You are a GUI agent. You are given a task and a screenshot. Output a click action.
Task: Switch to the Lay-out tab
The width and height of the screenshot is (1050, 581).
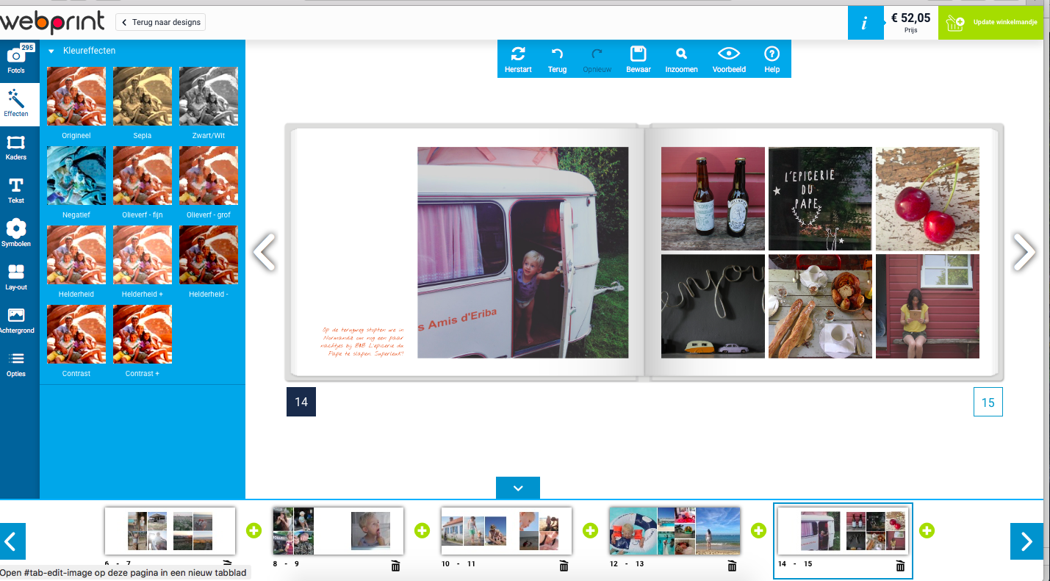16,277
